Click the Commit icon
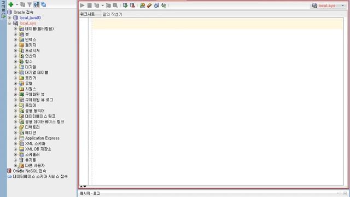Screen dimensions: 350x197 point(125,5)
